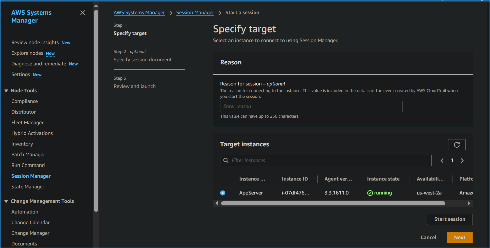This screenshot has width=490, height=248.
Task: Cancel the session setup
Action: point(429,237)
